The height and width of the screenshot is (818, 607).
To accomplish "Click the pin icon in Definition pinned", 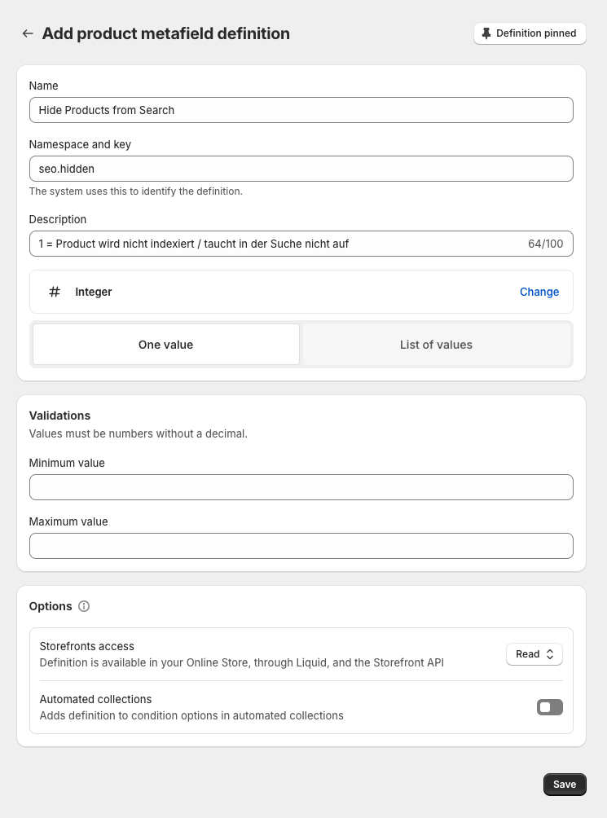I will click(486, 33).
